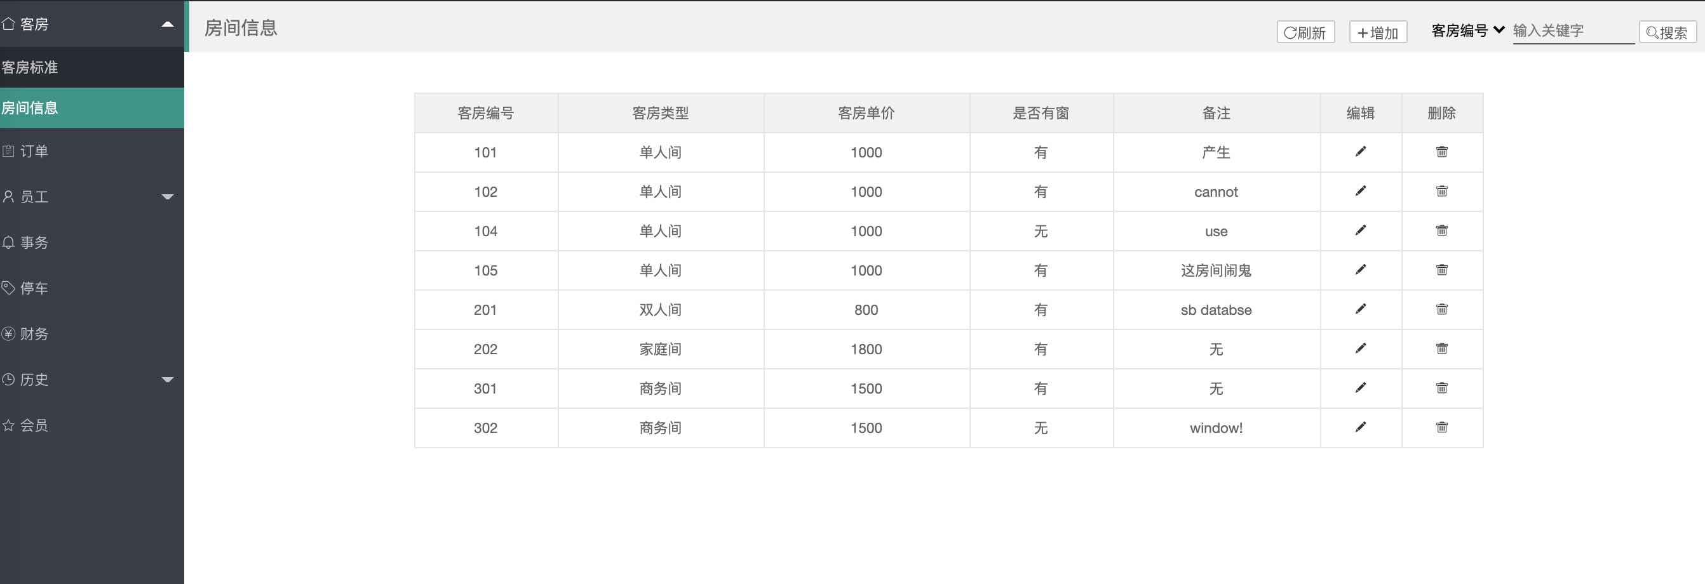Select the 'window!' remark cell
Screen dimensions: 1705x584
1216,428
